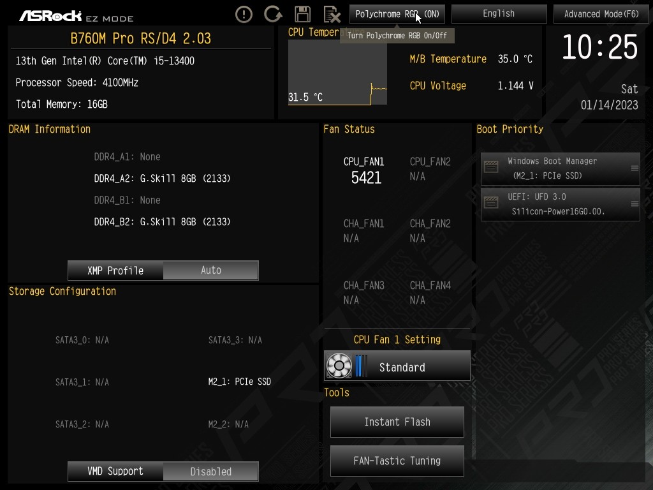This screenshot has width=653, height=490.
Task: Click the CPU temperature graph
Action: coord(337,71)
